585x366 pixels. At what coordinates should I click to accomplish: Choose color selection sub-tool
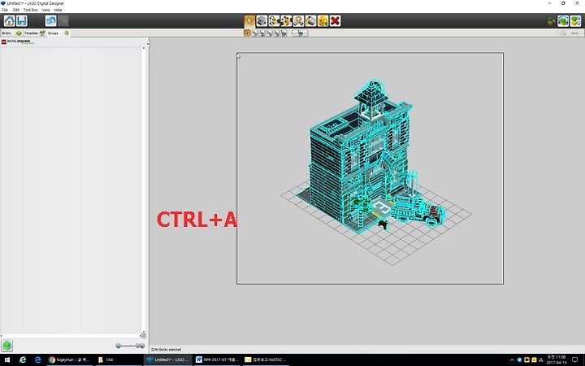tap(270, 33)
